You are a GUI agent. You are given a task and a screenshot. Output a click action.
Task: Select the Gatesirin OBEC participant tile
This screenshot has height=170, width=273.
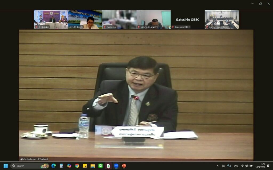[x=187, y=19]
